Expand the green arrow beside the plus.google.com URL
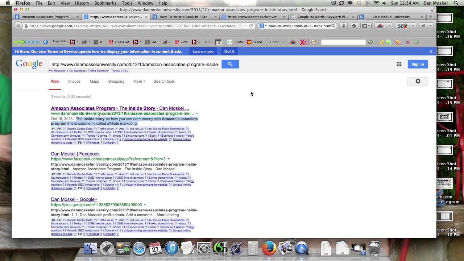The height and width of the screenshot is (261, 464). point(145,205)
